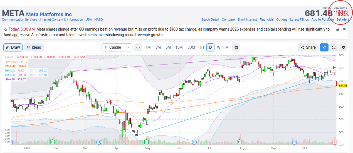Open chart settings gear
Viewport: 353px width, 153px height.
(x=343, y=47)
